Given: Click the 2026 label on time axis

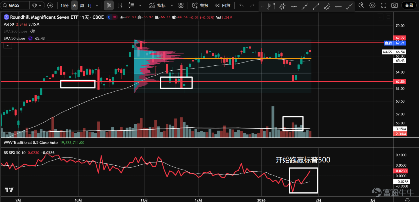Looking at the screenshot, I should pos(261,200).
